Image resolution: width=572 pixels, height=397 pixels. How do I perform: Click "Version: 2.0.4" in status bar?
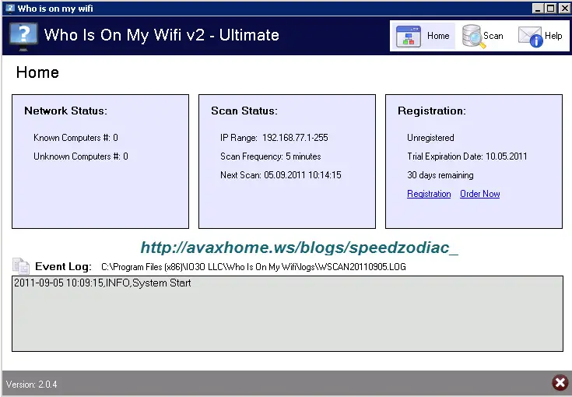(31, 385)
